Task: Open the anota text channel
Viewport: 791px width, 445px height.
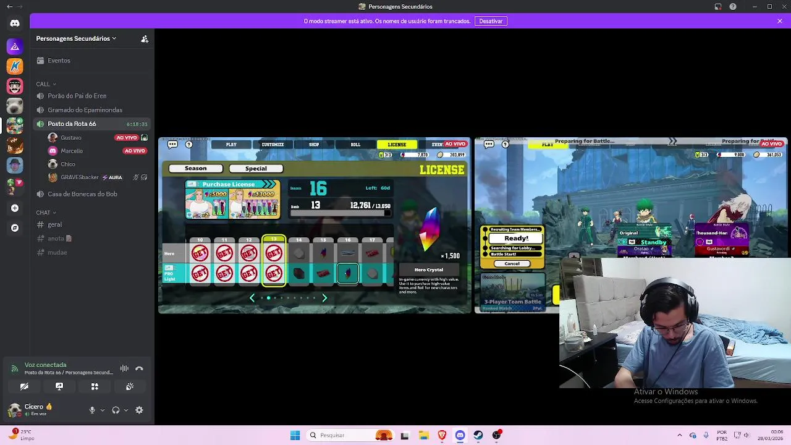Action: [x=93, y=239]
